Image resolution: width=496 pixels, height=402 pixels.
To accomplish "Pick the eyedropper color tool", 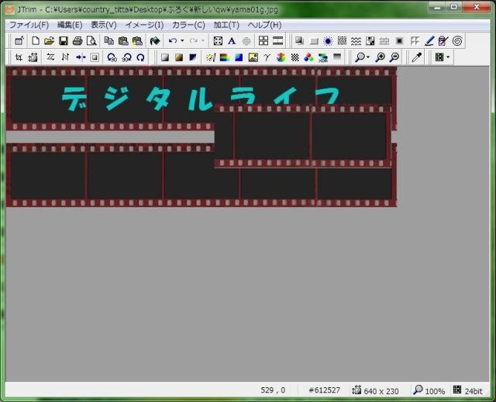I will point(416,57).
